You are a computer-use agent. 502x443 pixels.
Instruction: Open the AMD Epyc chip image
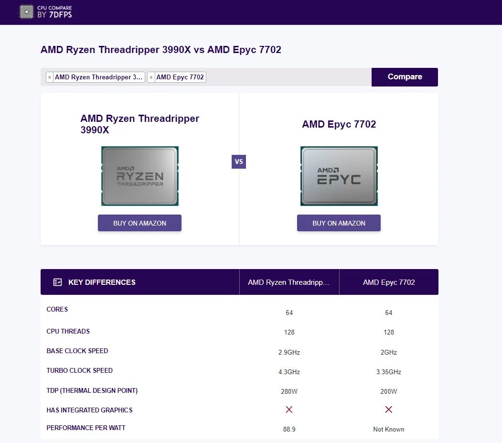coord(339,176)
